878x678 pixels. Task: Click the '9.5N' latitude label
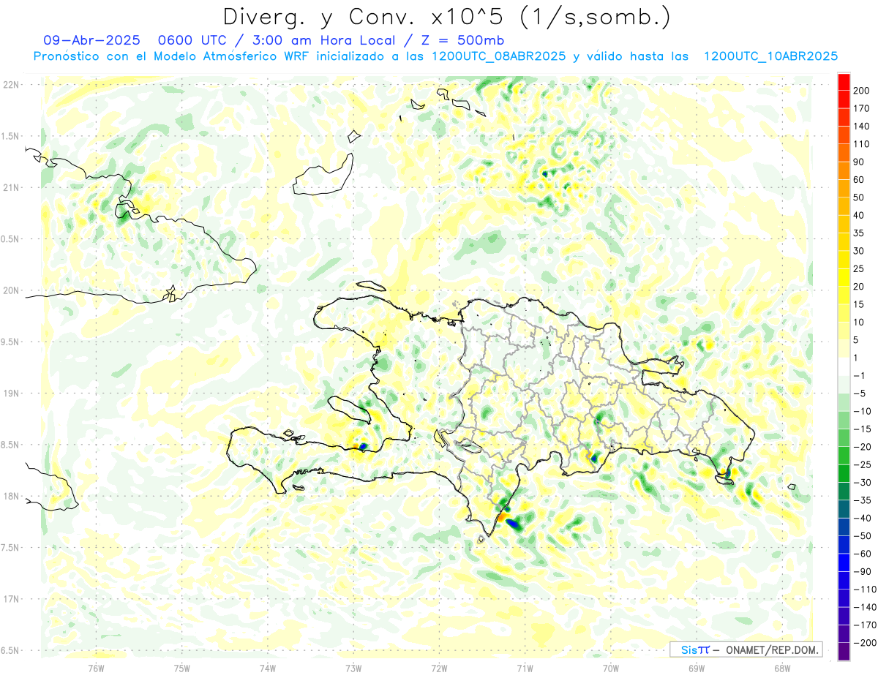click(11, 342)
